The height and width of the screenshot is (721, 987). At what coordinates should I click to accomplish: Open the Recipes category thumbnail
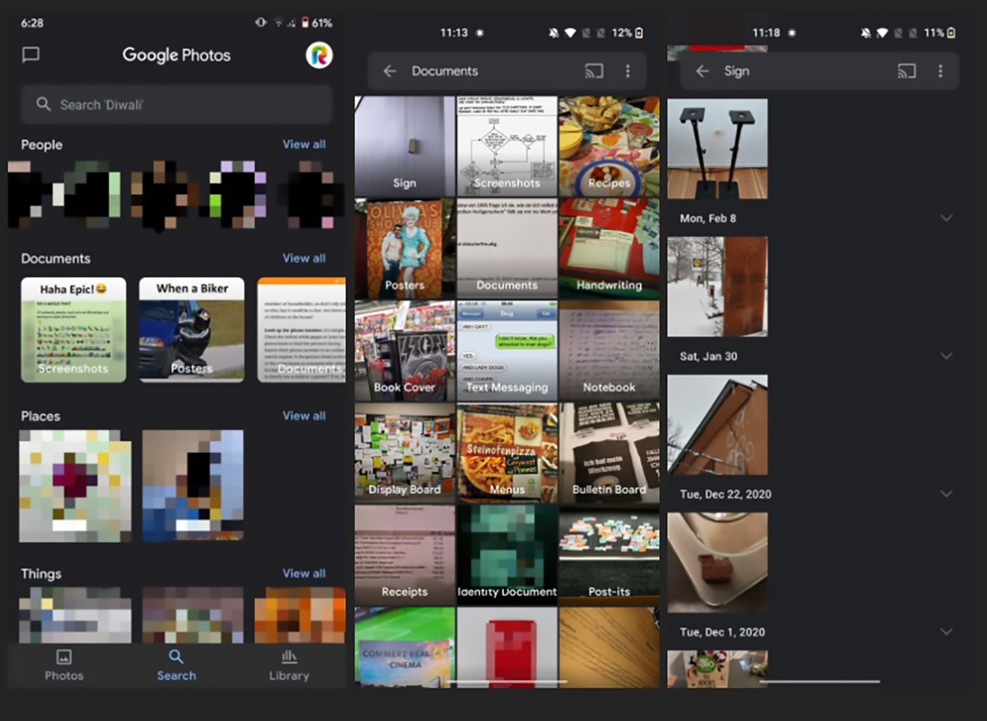tap(609, 147)
